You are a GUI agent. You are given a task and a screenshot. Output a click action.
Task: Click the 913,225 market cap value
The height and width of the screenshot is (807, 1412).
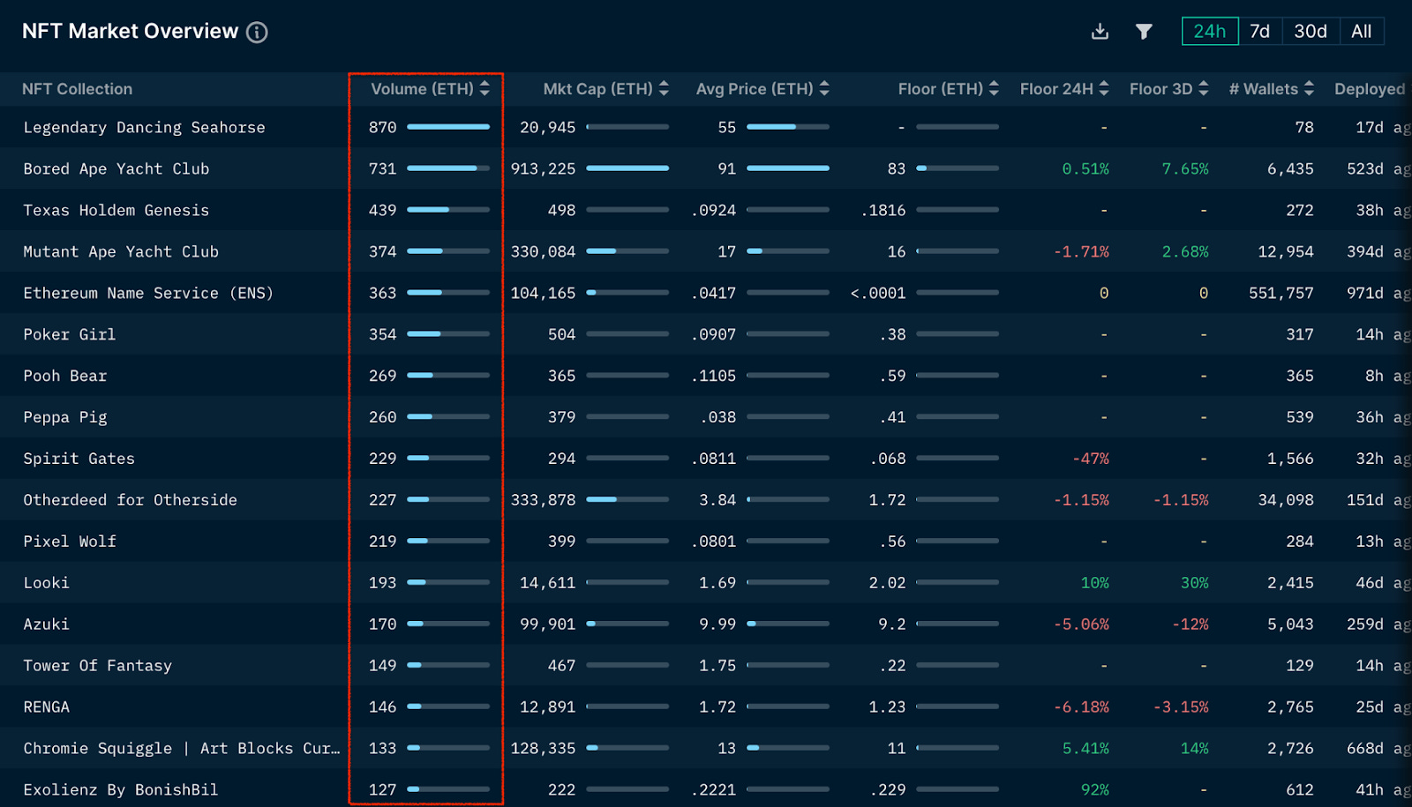click(x=544, y=168)
